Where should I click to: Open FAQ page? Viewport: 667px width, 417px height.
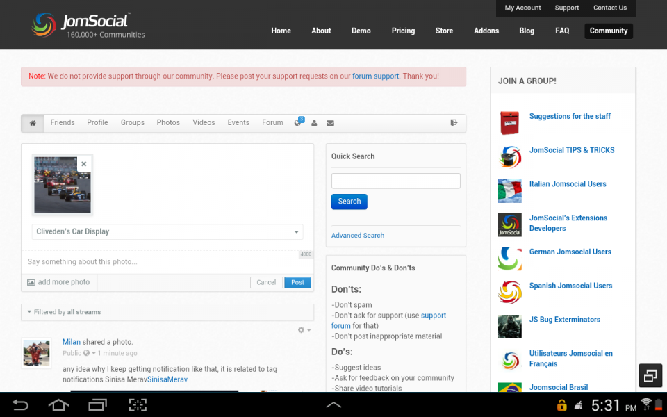[x=562, y=31]
